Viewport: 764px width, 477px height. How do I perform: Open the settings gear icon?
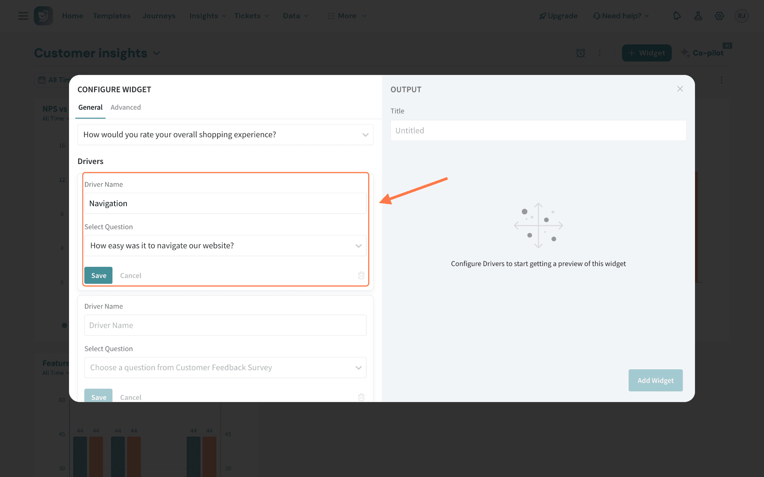719,16
